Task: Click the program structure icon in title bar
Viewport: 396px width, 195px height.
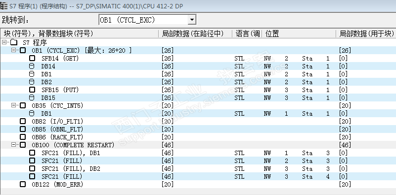Action: (x=4, y=5)
